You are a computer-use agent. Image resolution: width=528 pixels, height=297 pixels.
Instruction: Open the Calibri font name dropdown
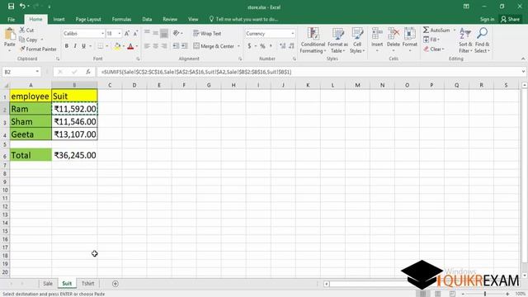pos(102,33)
